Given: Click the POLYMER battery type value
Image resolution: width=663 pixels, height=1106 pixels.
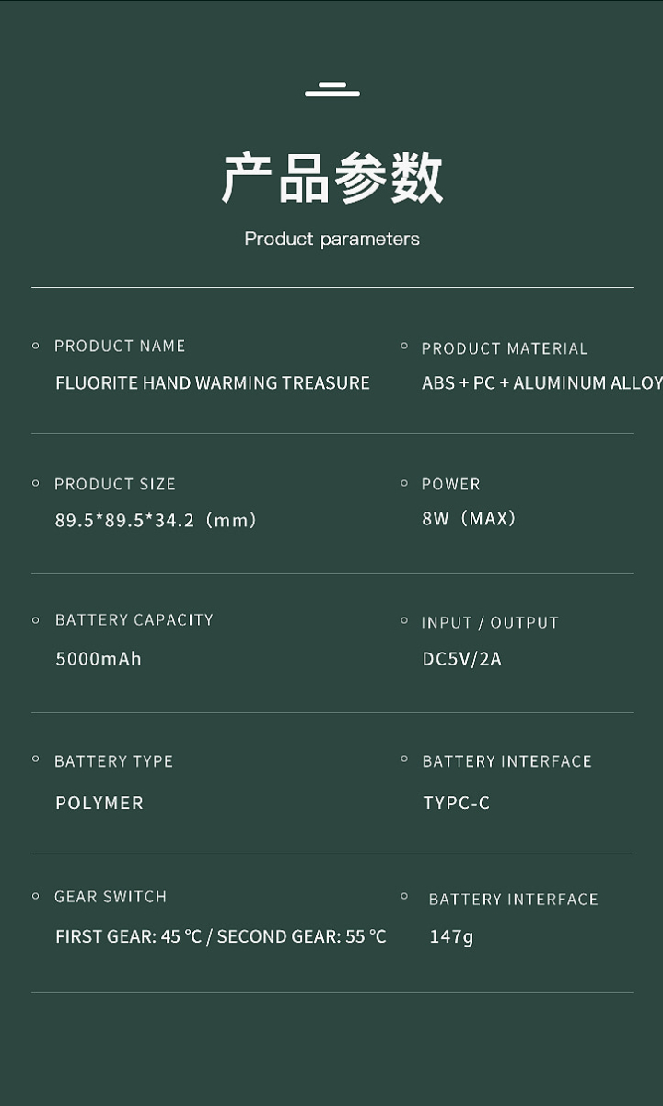Looking at the screenshot, I should click(x=99, y=803).
